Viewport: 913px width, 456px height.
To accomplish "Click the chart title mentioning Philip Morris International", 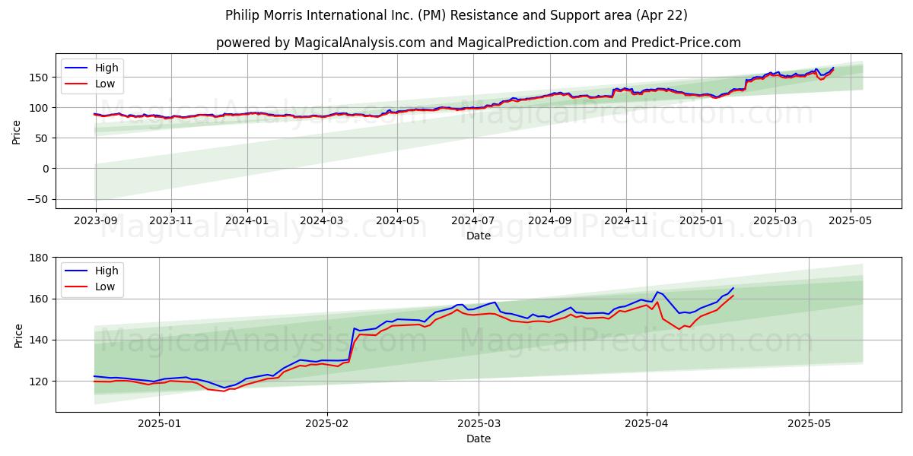I will 456,15.
